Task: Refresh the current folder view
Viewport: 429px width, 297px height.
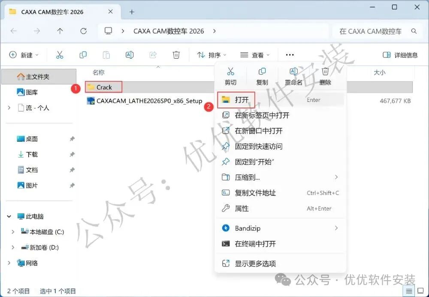Action: pyautogui.click(x=84, y=31)
